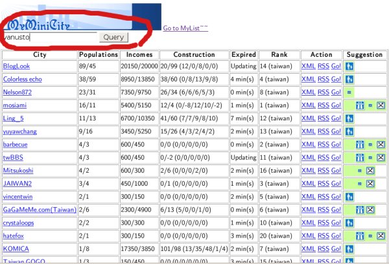Screen dimensions: 389x264
Task: Click the pedestrian icon in Ling_5 row
Action: 349,118
